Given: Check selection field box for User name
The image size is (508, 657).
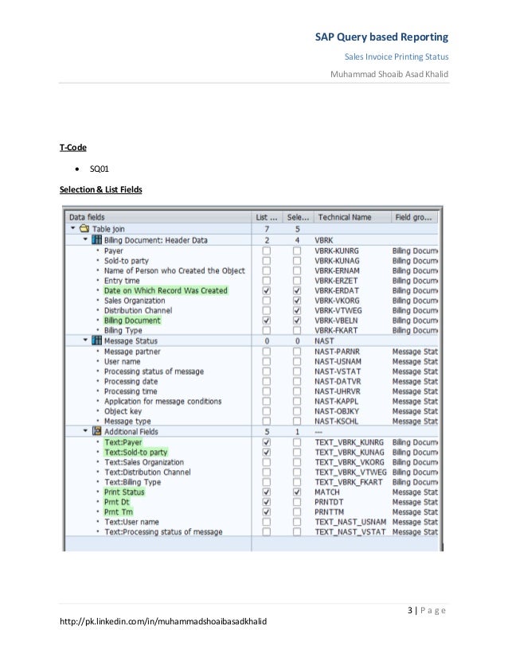Looking at the screenshot, I should click(x=297, y=361).
